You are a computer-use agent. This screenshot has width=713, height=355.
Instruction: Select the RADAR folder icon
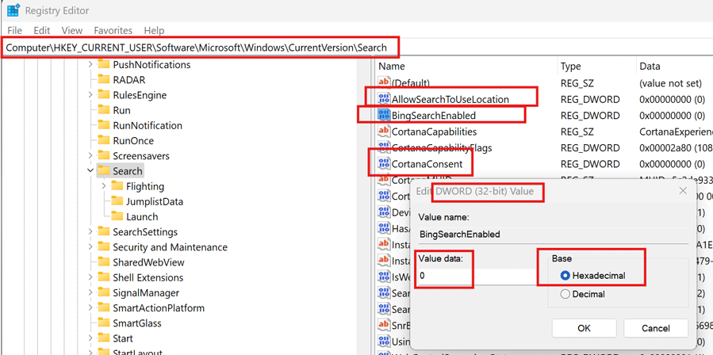click(x=105, y=80)
